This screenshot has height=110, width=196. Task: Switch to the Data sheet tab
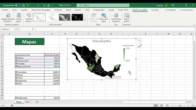coord(27,102)
